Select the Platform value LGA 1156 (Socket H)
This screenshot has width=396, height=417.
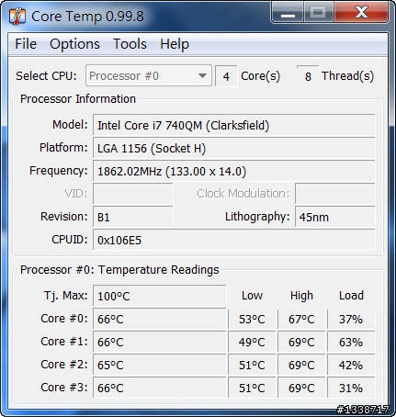(234, 148)
